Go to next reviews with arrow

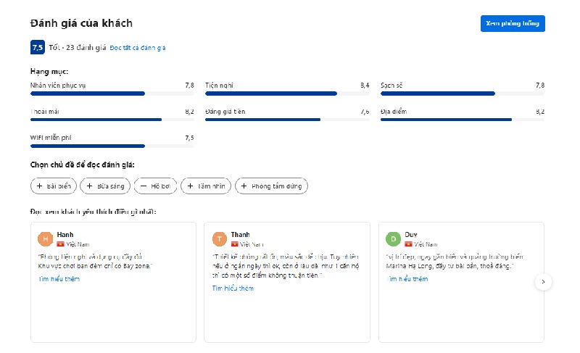coord(543,282)
